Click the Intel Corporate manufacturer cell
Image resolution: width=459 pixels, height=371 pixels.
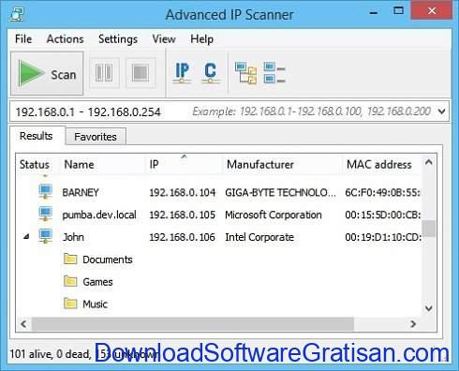coord(259,237)
